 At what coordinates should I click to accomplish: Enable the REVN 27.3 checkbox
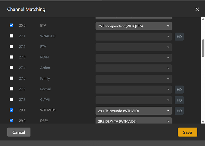(x=12, y=57)
